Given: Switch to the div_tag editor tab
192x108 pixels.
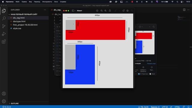Looking at the screenshot, I should [56, 10].
